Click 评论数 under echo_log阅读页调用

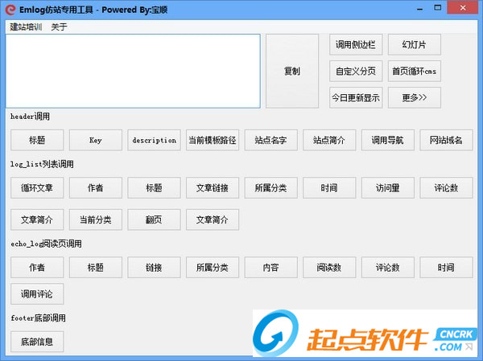388,268
